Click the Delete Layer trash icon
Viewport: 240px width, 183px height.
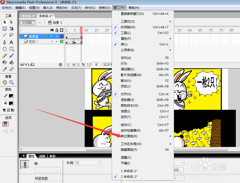click(61, 65)
